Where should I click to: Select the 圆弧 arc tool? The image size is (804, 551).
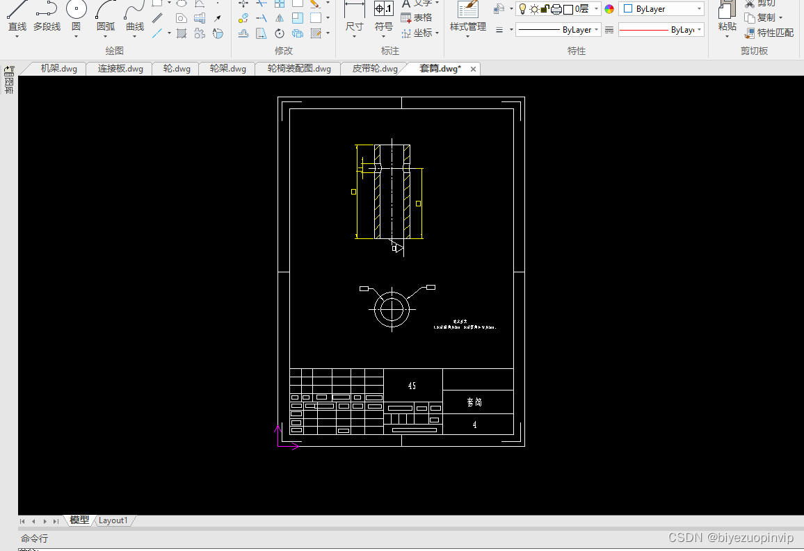point(106,15)
